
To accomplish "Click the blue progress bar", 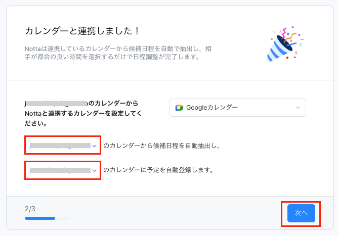I will (x=40, y=218).
